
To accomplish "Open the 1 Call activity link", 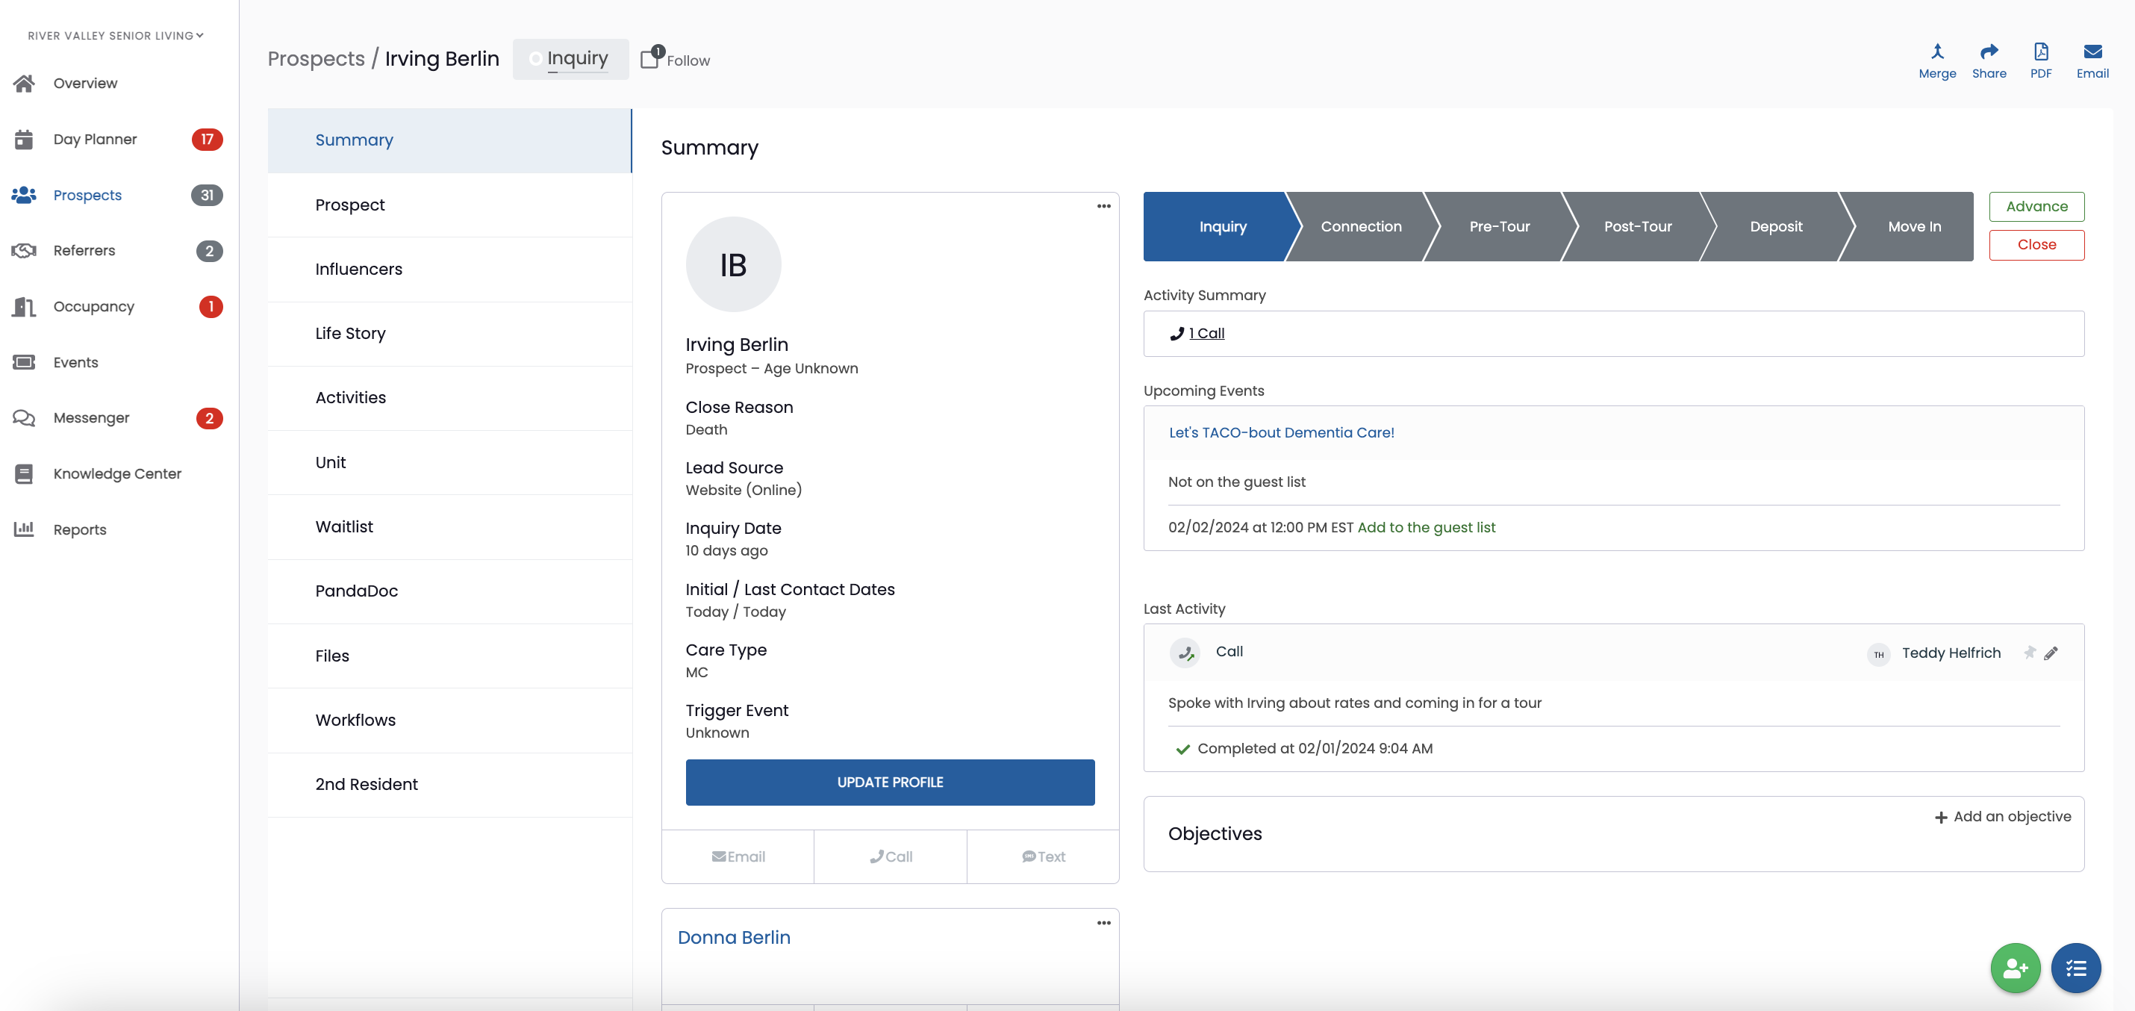I will (x=1206, y=334).
